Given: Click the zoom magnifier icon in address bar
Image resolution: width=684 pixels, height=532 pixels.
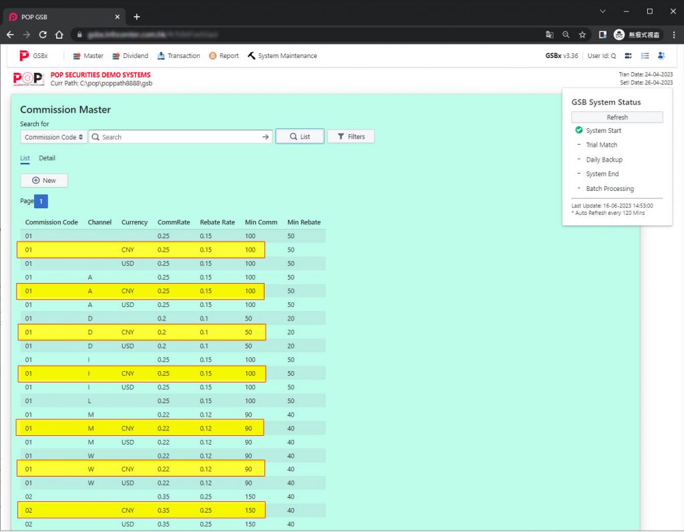Looking at the screenshot, I should (x=566, y=35).
